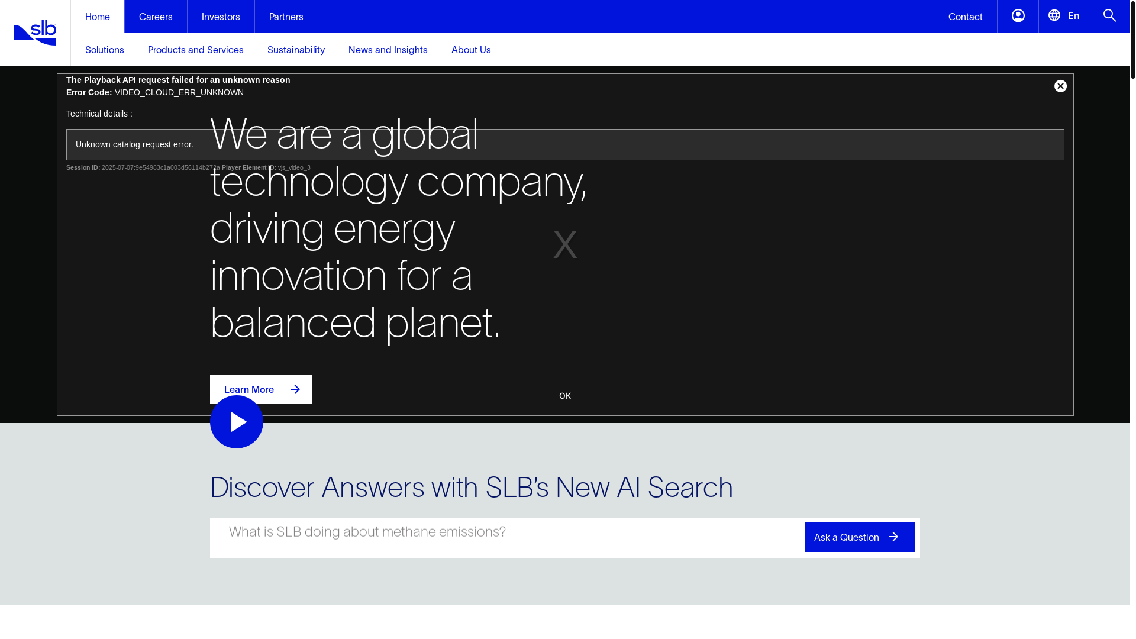1136x639 pixels.
Task: Dismiss the error overlay with gray X
Action: [565, 244]
